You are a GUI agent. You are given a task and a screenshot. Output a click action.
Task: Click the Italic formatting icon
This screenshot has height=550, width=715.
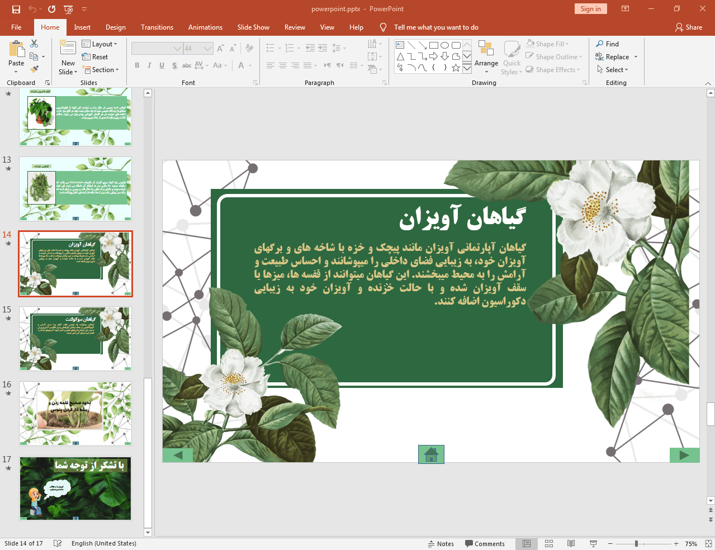click(x=149, y=65)
